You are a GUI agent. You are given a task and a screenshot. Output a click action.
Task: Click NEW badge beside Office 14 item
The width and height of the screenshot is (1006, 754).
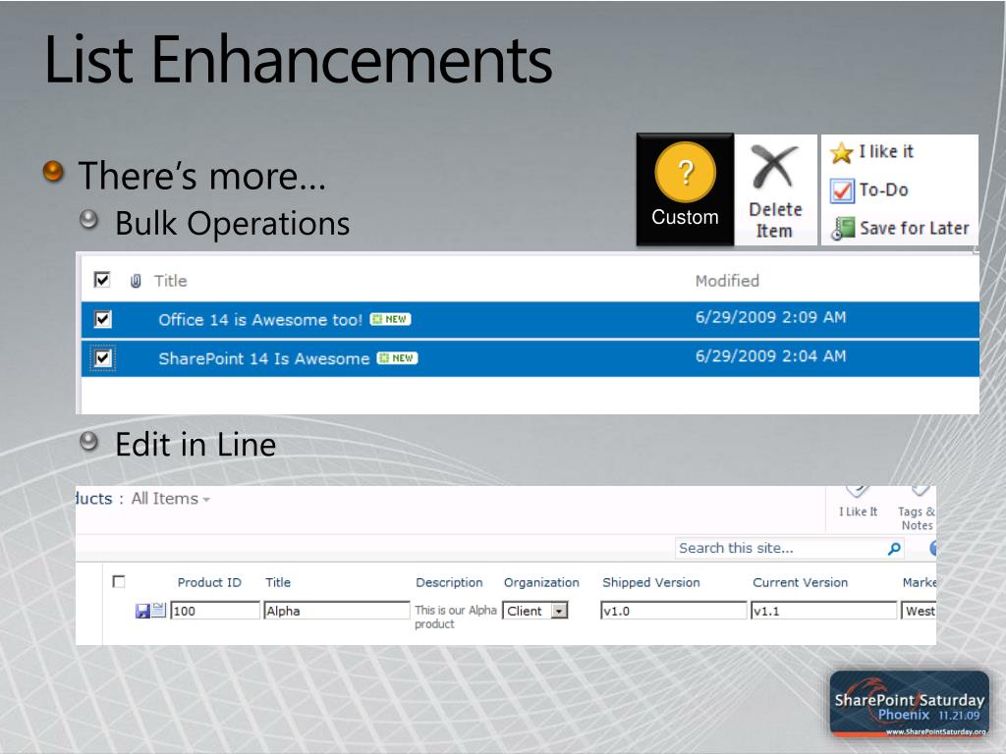click(391, 319)
